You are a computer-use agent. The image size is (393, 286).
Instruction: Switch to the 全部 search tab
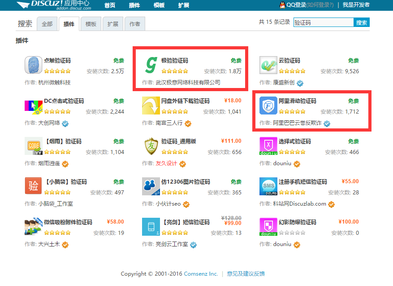tap(47, 24)
